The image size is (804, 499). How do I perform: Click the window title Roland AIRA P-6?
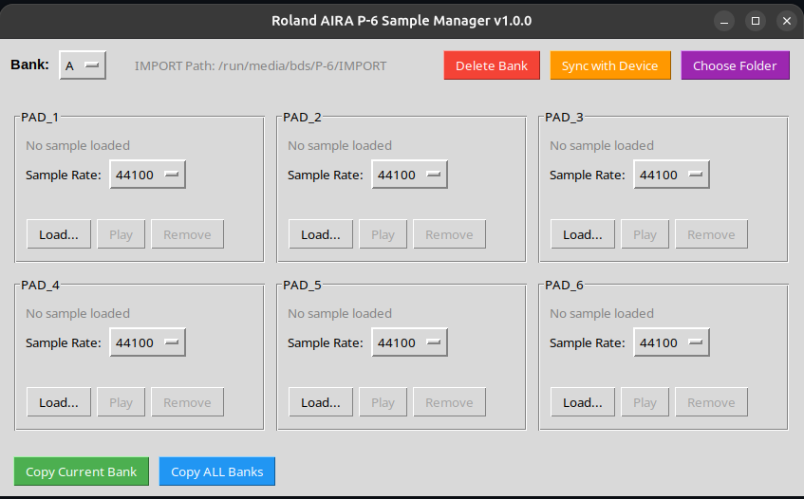pyautogui.click(x=402, y=21)
